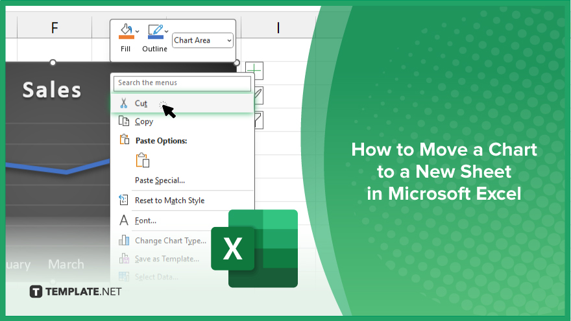Click the Excel application logo

pos(254,248)
